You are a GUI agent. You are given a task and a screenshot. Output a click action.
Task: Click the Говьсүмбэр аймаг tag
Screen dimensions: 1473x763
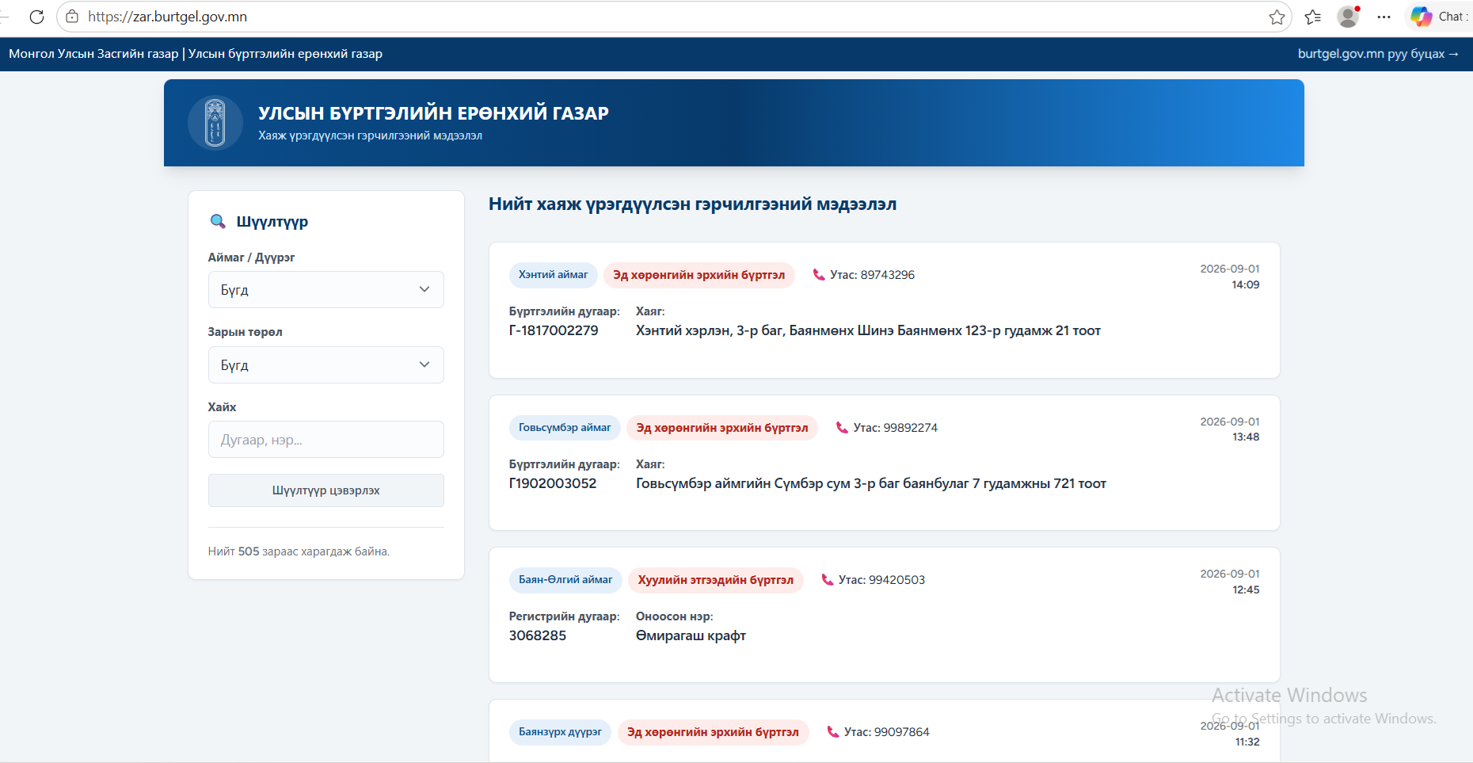[565, 428]
